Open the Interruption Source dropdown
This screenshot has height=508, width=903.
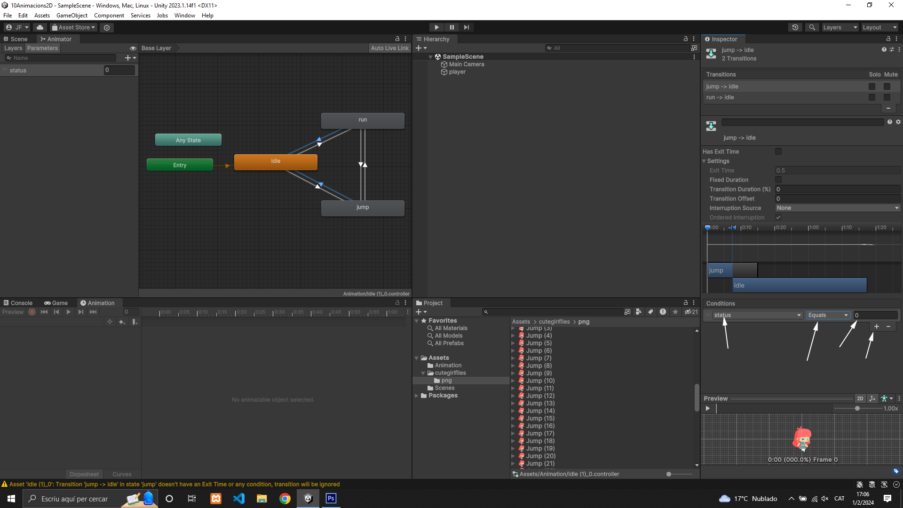pyautogui.click(x=837, y=208)
